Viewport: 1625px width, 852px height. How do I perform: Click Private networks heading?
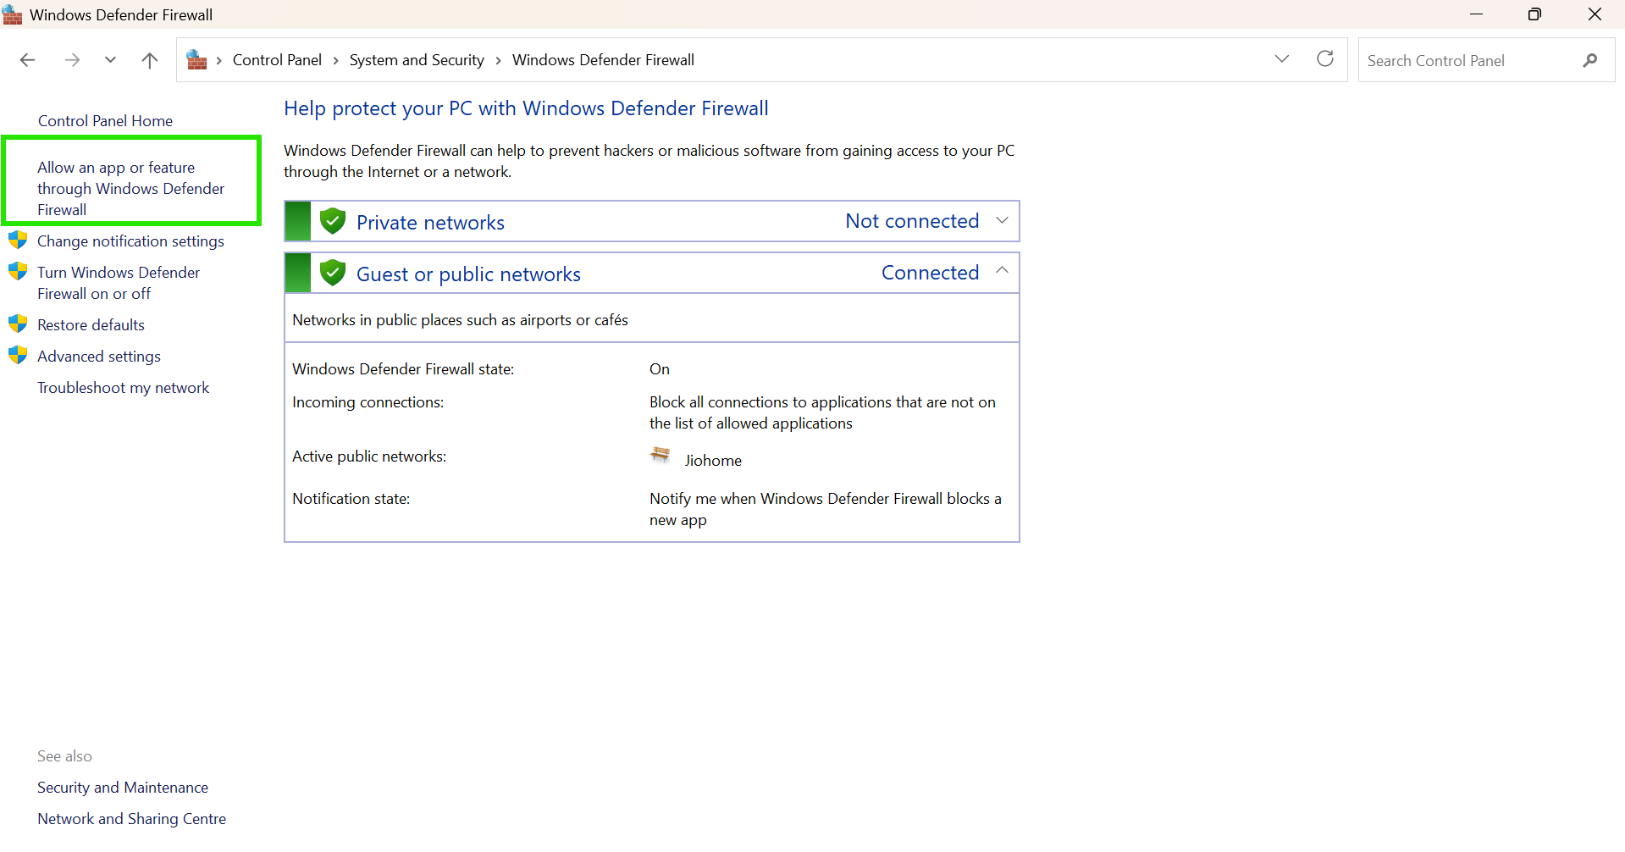click(x=430, y=223)
